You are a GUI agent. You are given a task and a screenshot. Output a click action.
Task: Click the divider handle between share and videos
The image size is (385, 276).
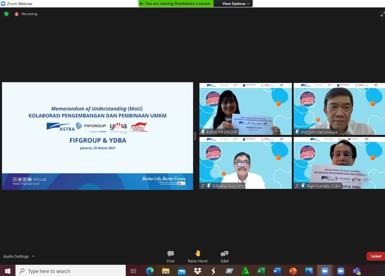coord(195,136)
